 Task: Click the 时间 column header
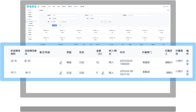[x=122, y=52]
